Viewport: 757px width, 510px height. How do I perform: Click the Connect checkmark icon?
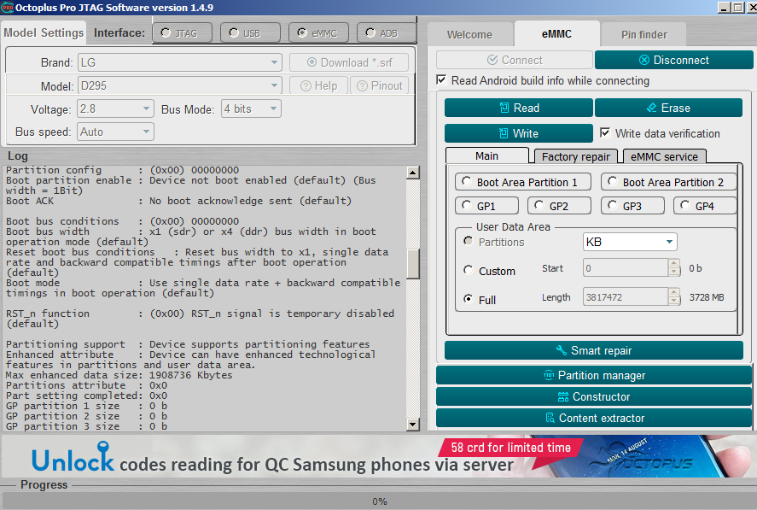tap(492, 60)
